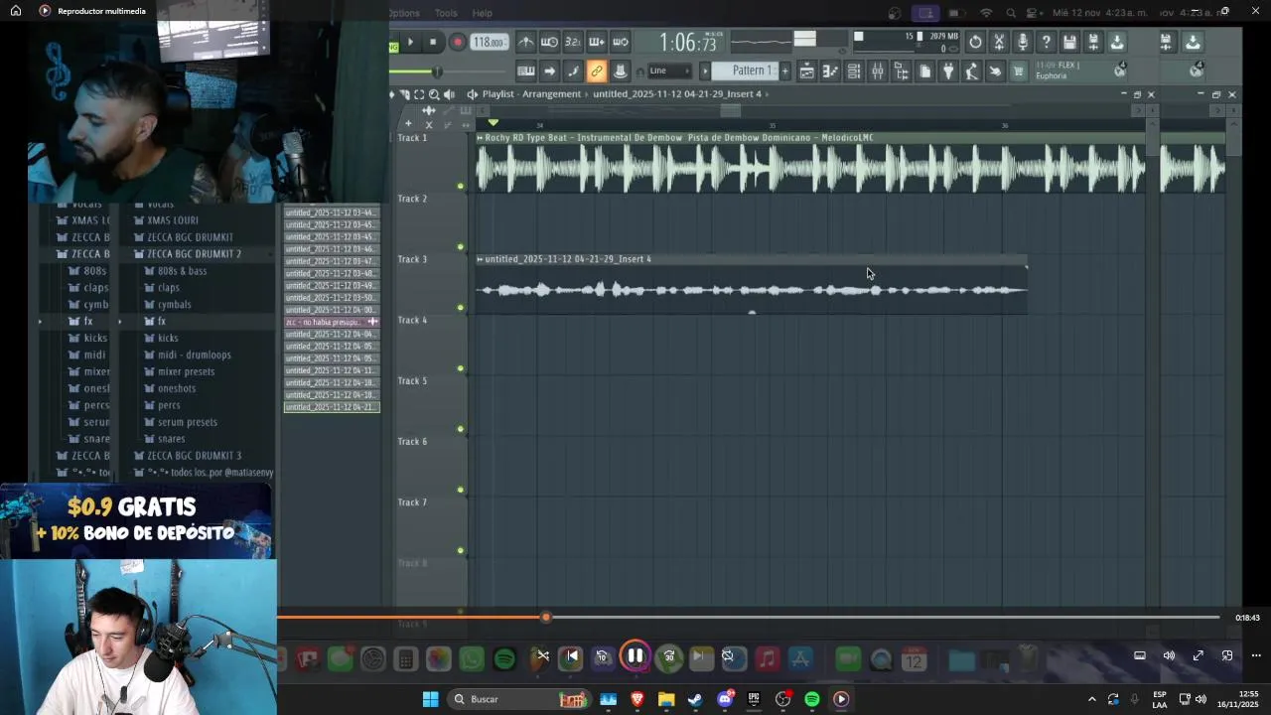Toggle the 3-2-1 countdown before recording
Screen dimensions: 1271x715
[572, 42]
